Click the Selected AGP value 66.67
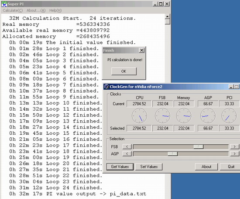This screenshot has width=240, height=199. (x=208, y=128)
